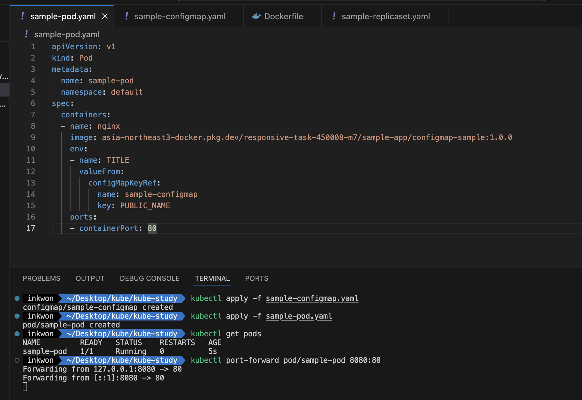Open the OUTPUT panel tab
Image resolution: width=582 pixels, height=400 pixels.
click(90, 278)
